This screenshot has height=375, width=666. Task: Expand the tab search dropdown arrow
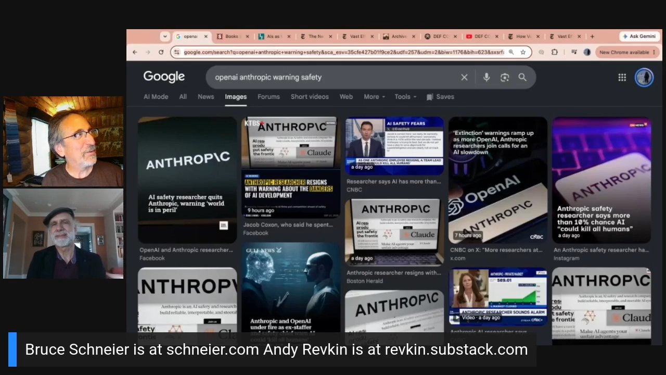(165, 36)
